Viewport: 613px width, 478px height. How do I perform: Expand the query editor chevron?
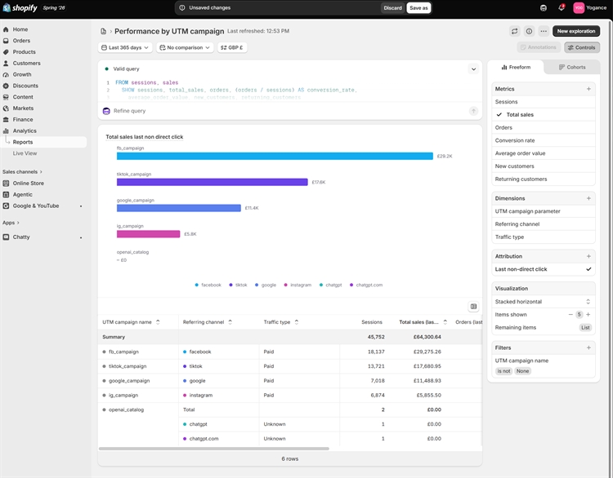click(473, 69)
